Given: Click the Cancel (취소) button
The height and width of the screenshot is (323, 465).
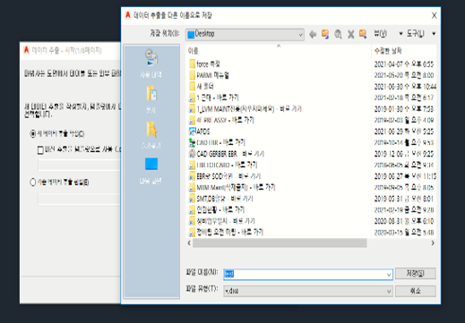Looking at the screenshot, I should coord(416,291).
